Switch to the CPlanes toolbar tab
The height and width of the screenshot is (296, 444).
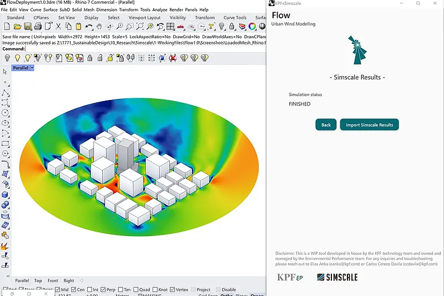pos(41,18)
